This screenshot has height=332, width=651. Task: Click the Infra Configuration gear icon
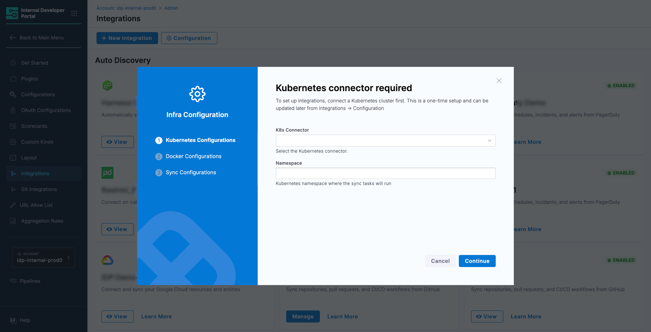coord(197,94)
